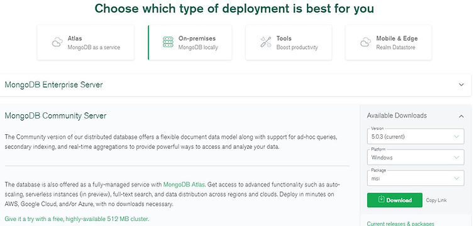Click the Atlas cloud icon

57,42
